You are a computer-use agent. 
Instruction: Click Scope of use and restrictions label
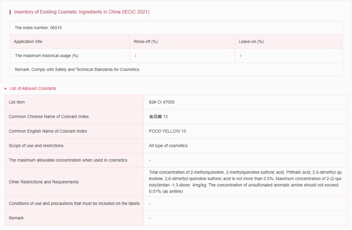pyautogui.click(x=36, y=146)
